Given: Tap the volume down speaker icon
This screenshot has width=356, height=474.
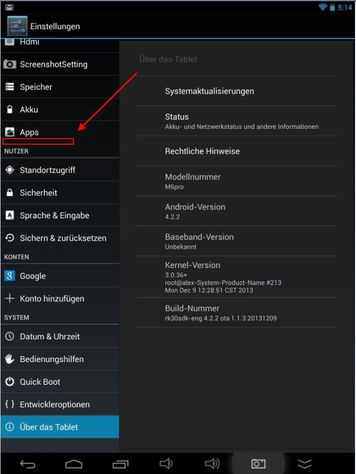Looking at the screenshot, I should pos(166,463).
